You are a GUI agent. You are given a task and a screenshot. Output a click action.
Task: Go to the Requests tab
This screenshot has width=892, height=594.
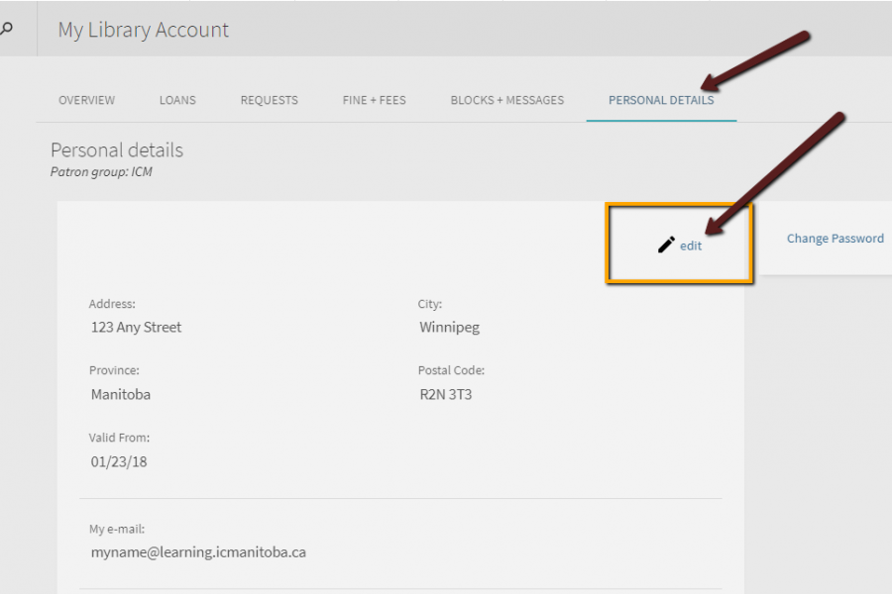(x=269, y=100)
